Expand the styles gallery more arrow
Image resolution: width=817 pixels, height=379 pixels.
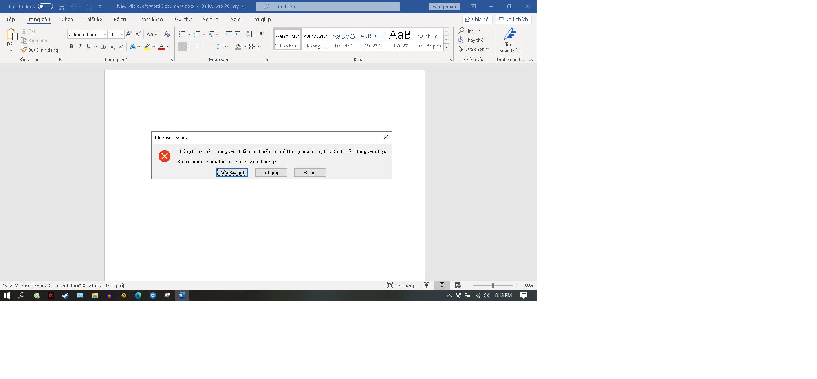coord(446,47)
